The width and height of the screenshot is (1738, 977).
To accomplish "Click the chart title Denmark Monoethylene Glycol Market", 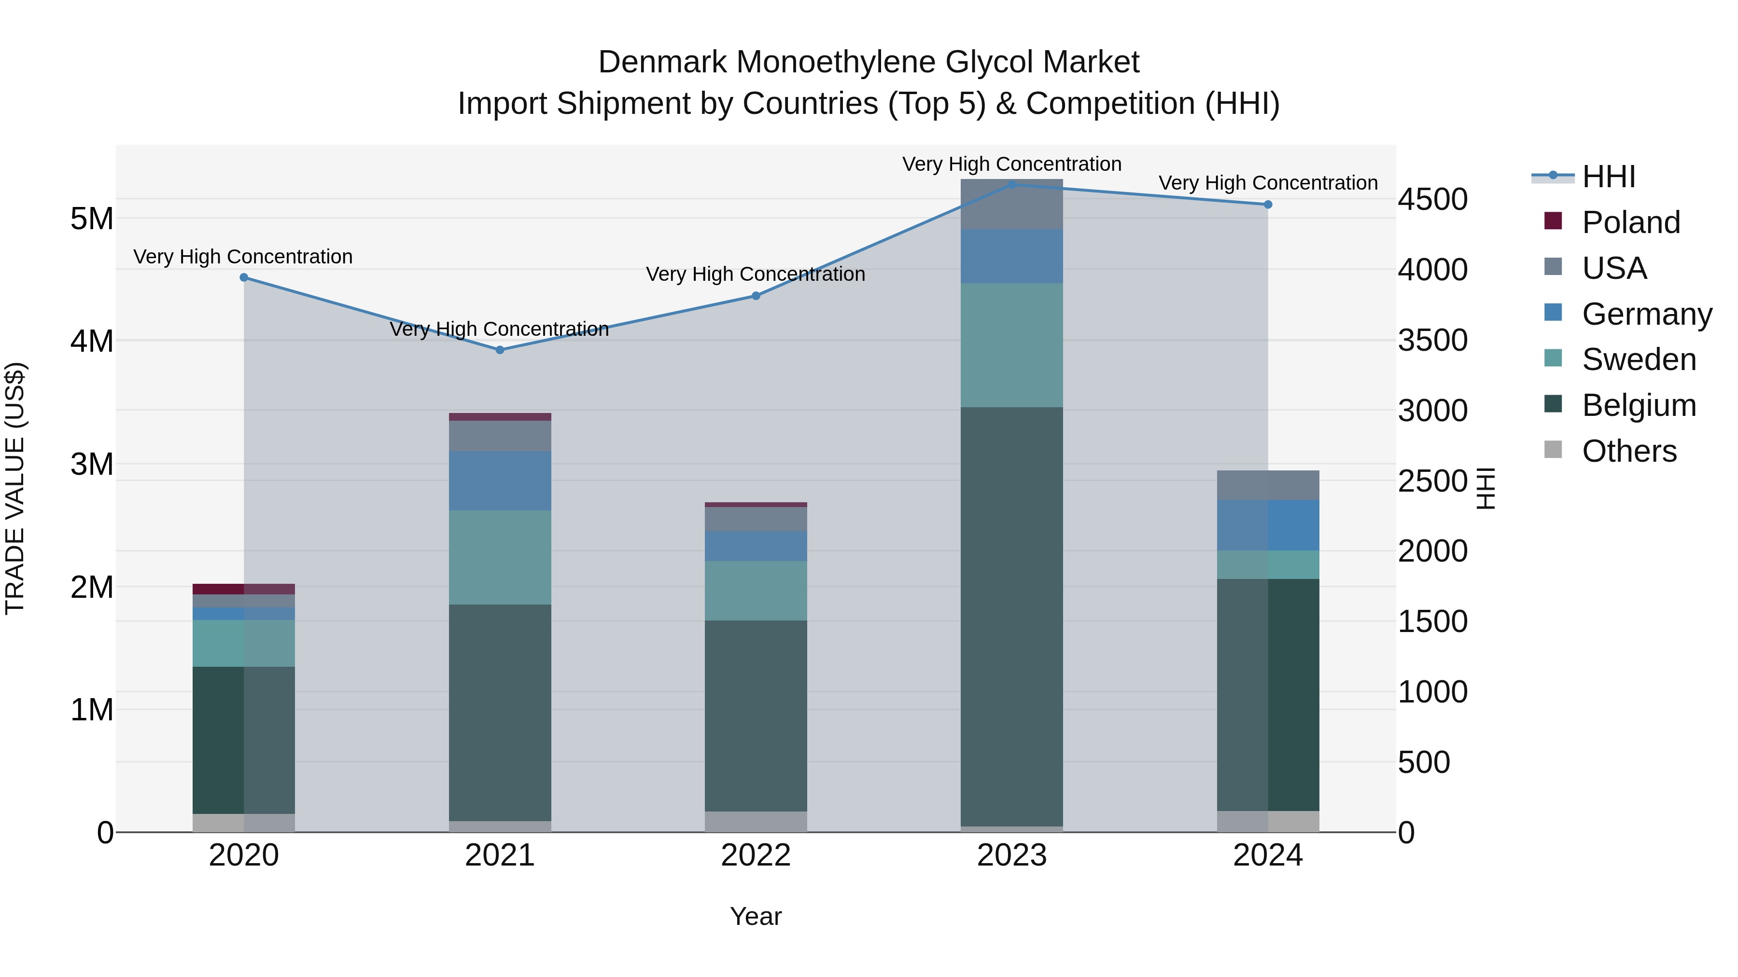I will click(869, 62).
